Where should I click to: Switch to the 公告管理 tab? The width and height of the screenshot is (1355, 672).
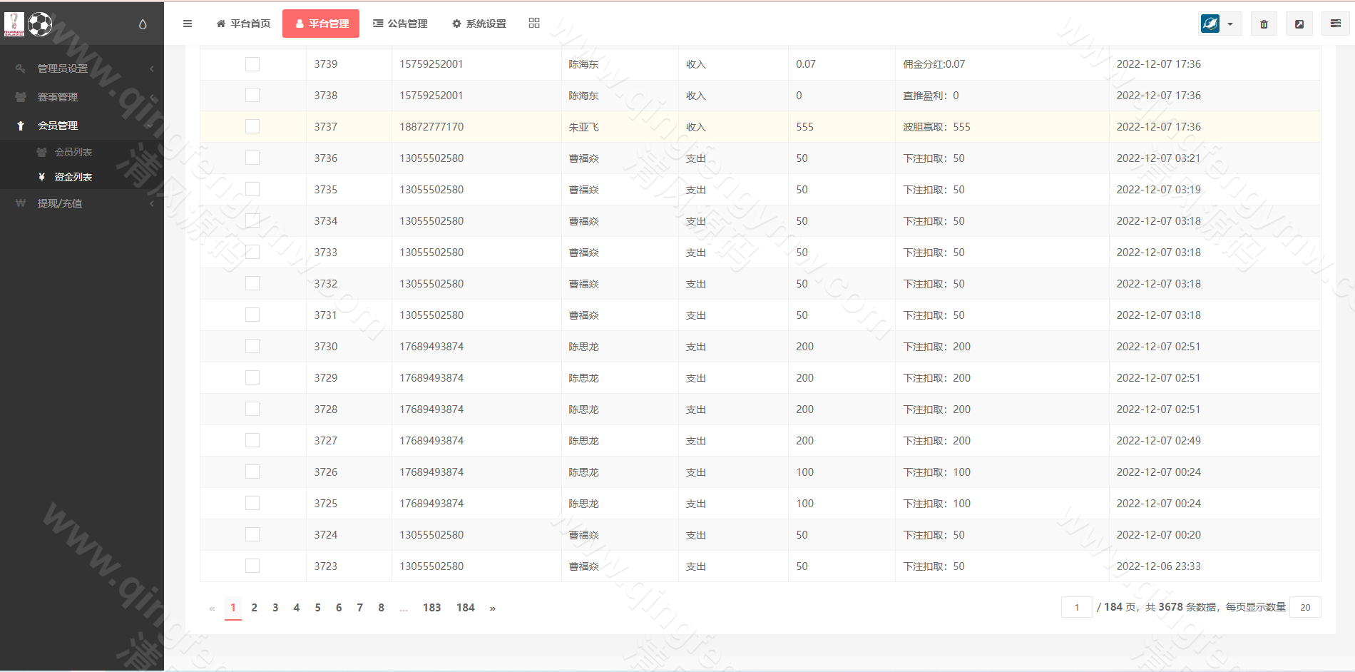399,23
